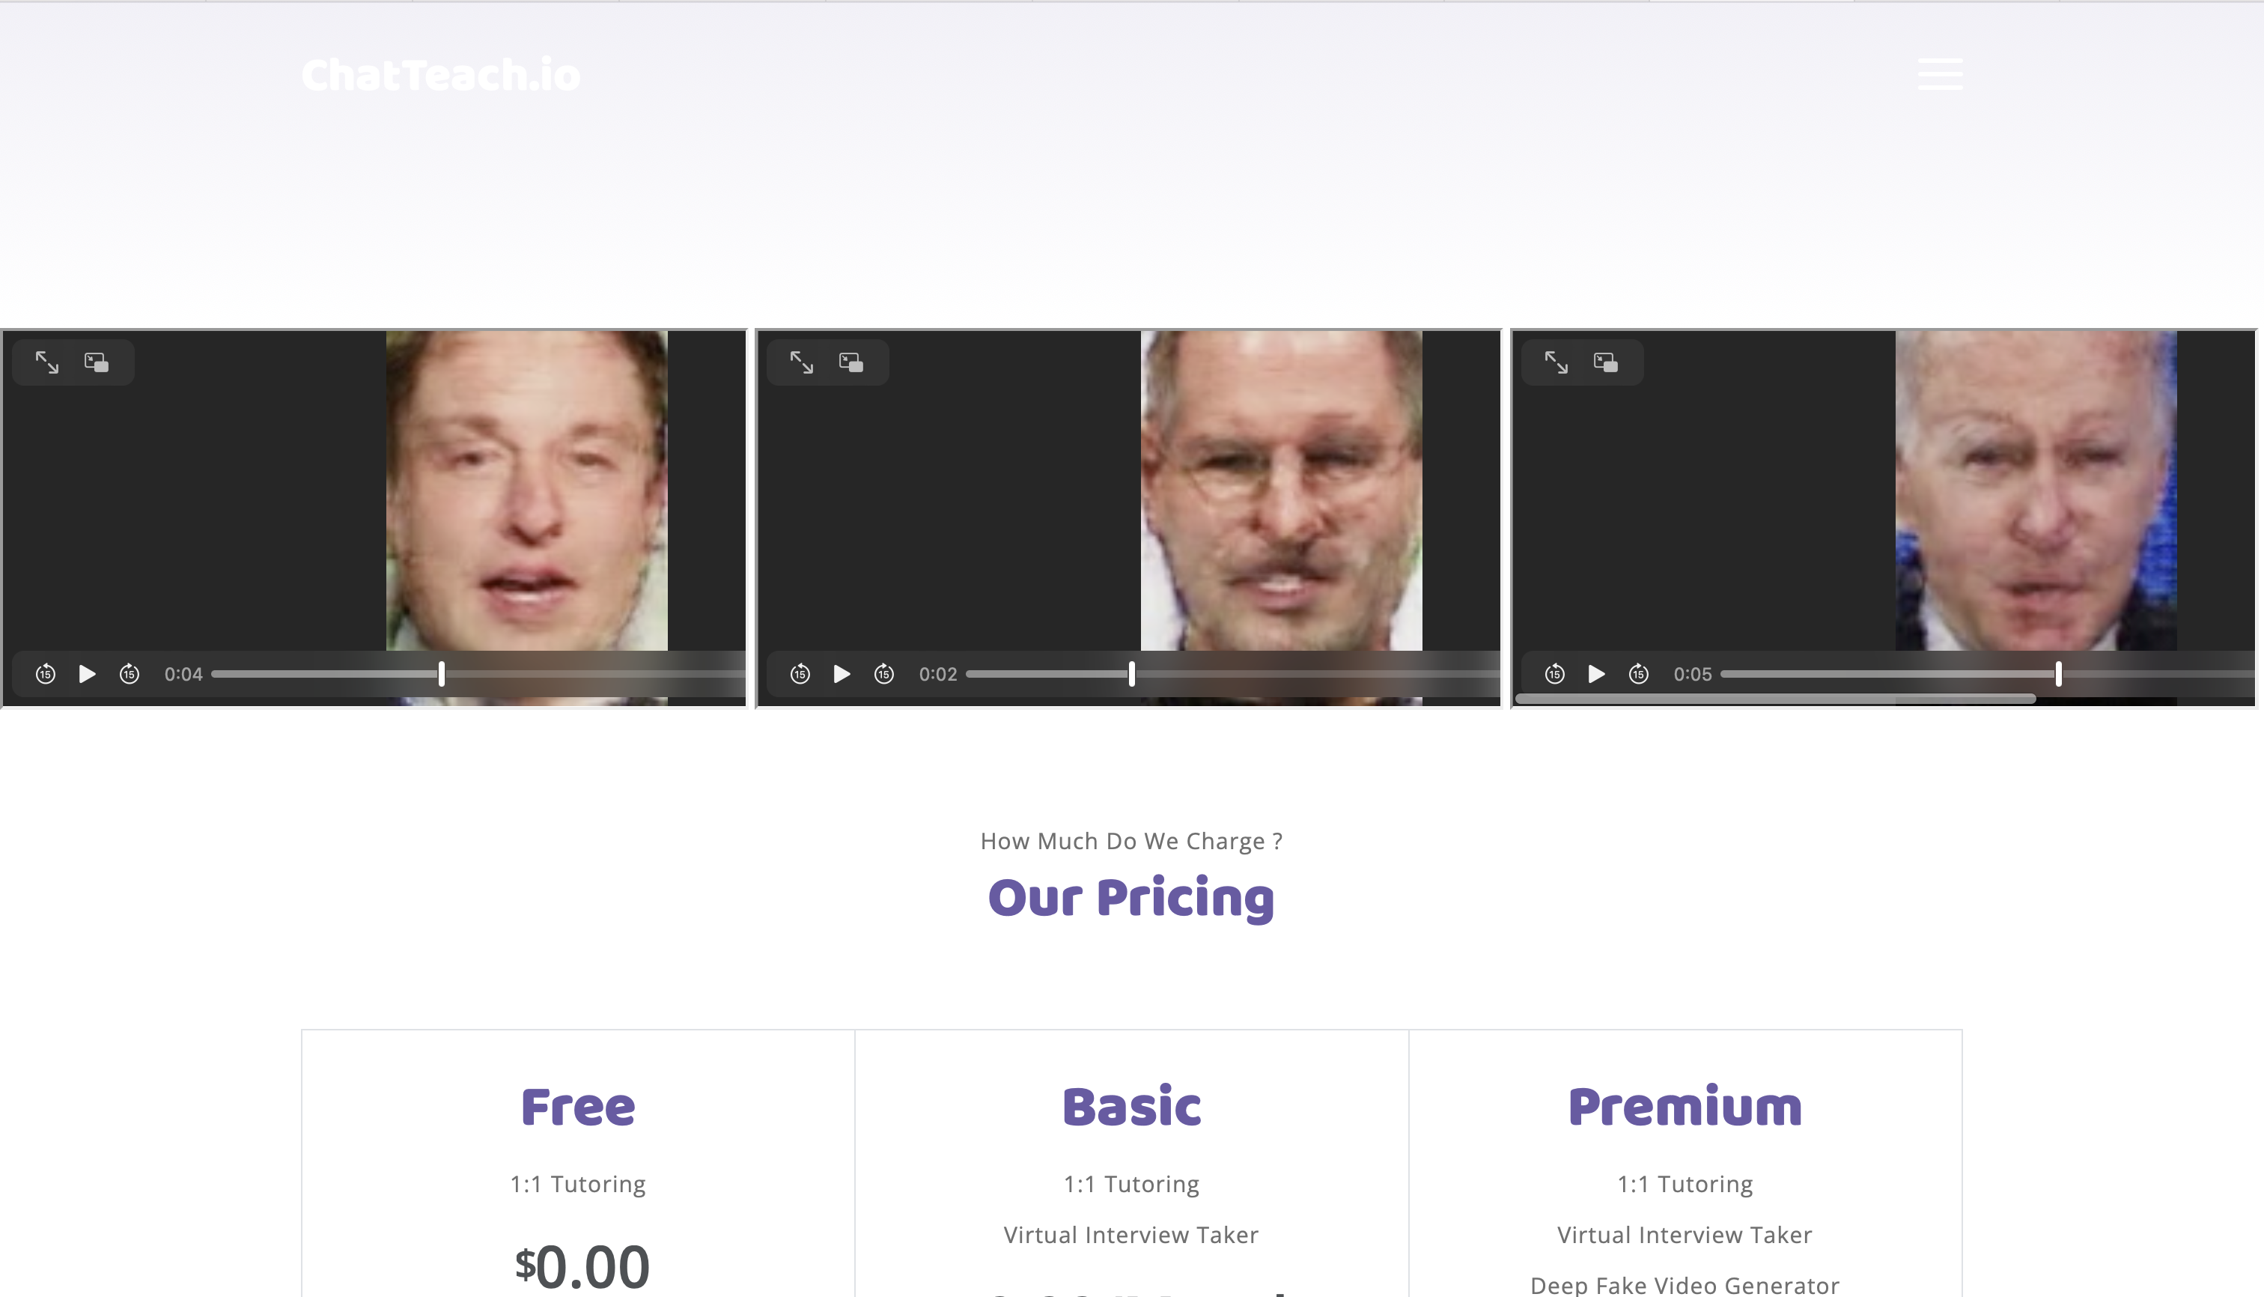Select the Premium pricing plan heading
This screenshot has width=2264, height=1297.
1685,1108
